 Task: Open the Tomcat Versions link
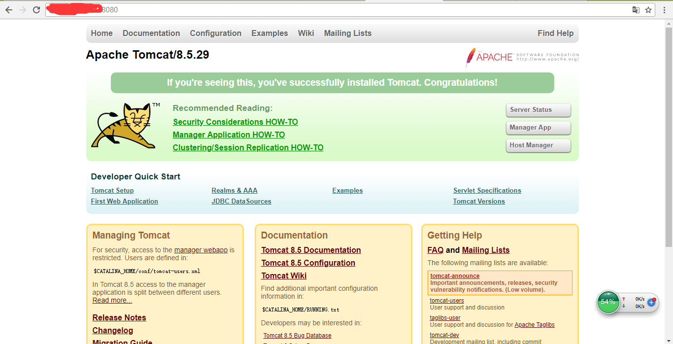coord(479,201)
